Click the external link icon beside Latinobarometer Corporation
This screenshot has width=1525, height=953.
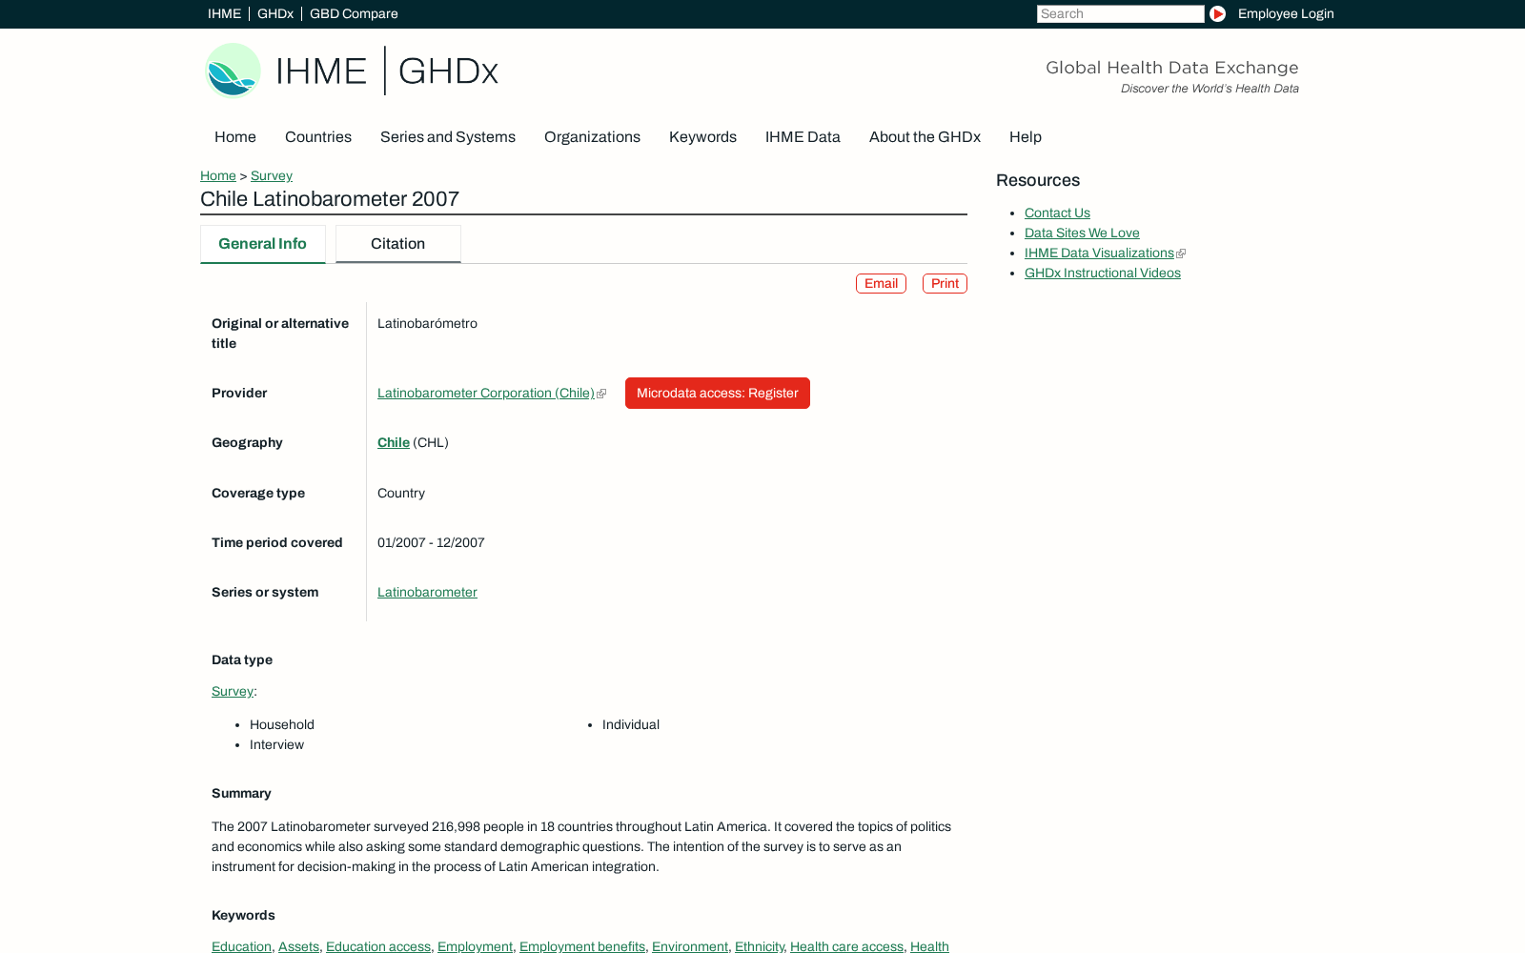pyautogui.click(x=601, y=394)
